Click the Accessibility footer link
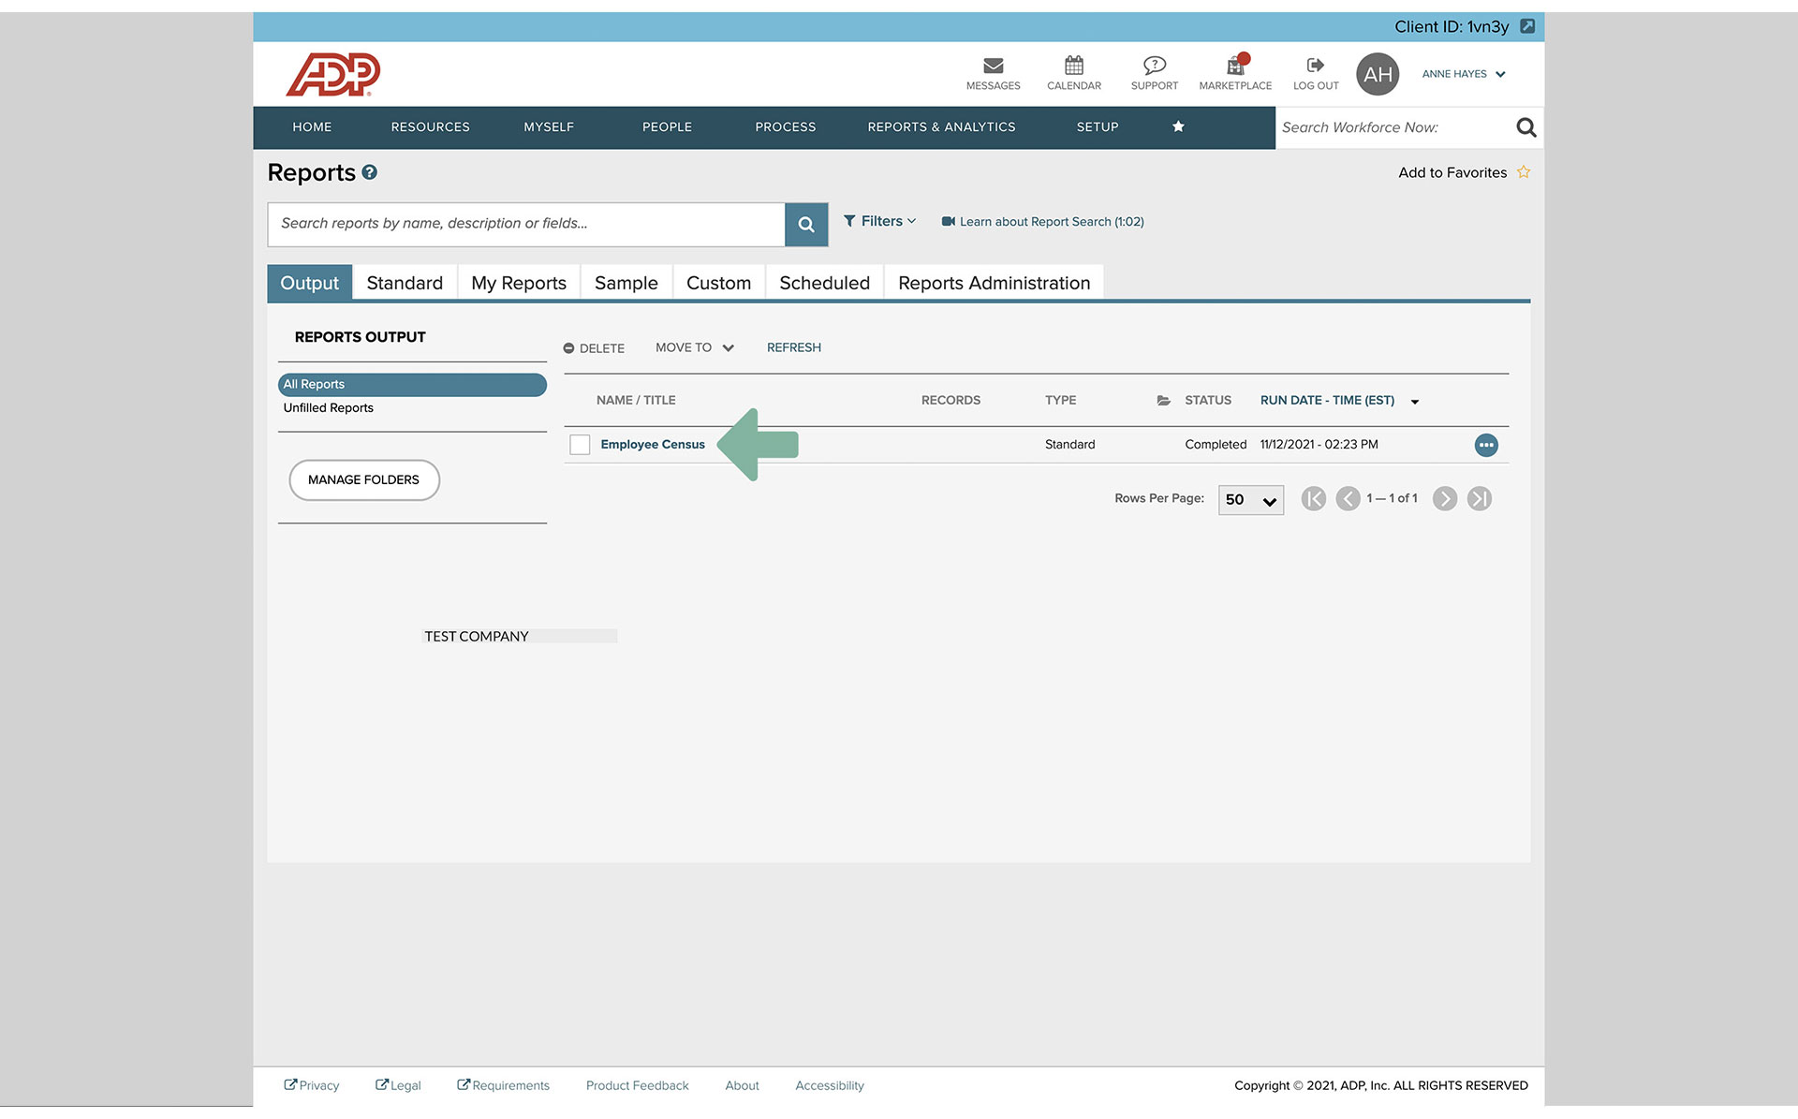 tap(830, 1086)
